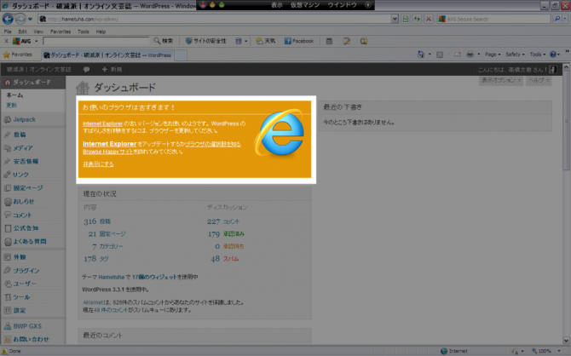Open the Safety dropdown menu

[515, 55]
